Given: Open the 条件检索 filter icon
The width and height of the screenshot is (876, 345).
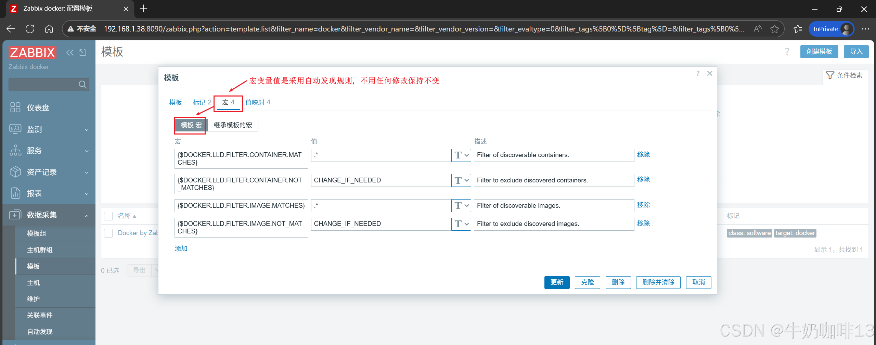Looking at the screenshot, I should click(830, 75).
